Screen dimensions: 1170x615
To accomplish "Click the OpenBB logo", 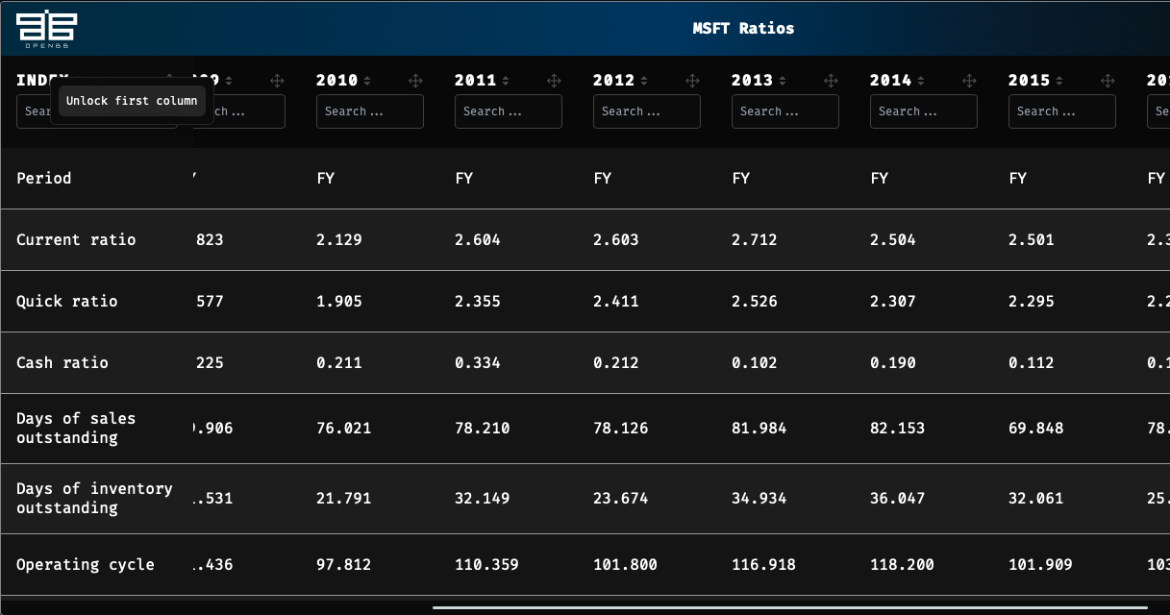I will click(x=47, y=30).
